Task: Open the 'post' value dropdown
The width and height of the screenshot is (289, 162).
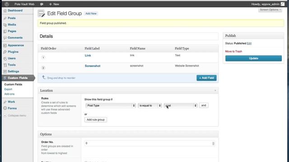Action: pos(181,105)
